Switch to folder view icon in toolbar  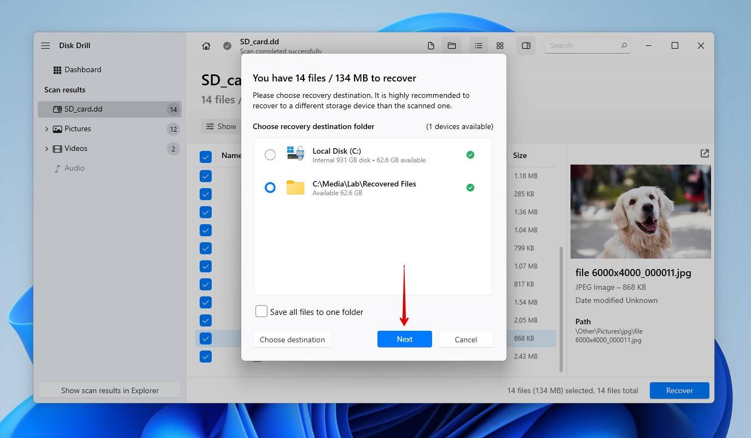452,46
